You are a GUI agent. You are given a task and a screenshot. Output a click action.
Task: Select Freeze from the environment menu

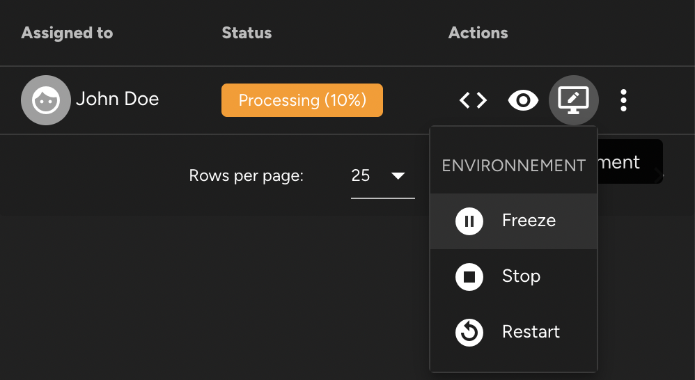pos(514,221)
